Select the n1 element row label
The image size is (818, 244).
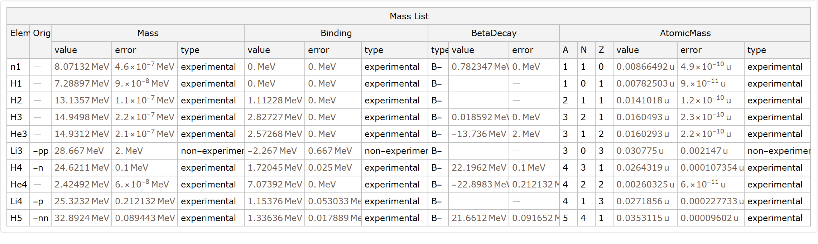click(x=16, y=67)
